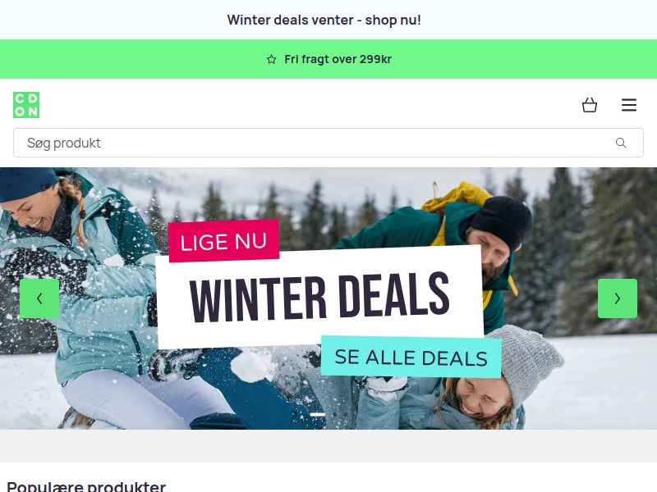Select the LIGE NU pink label
The height and width of the screenshot is (492, 657).
223,241
